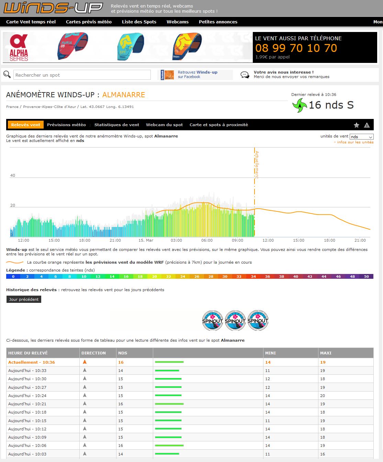
Task: Open Carte et spots à proximité tab
Action: 219,125
